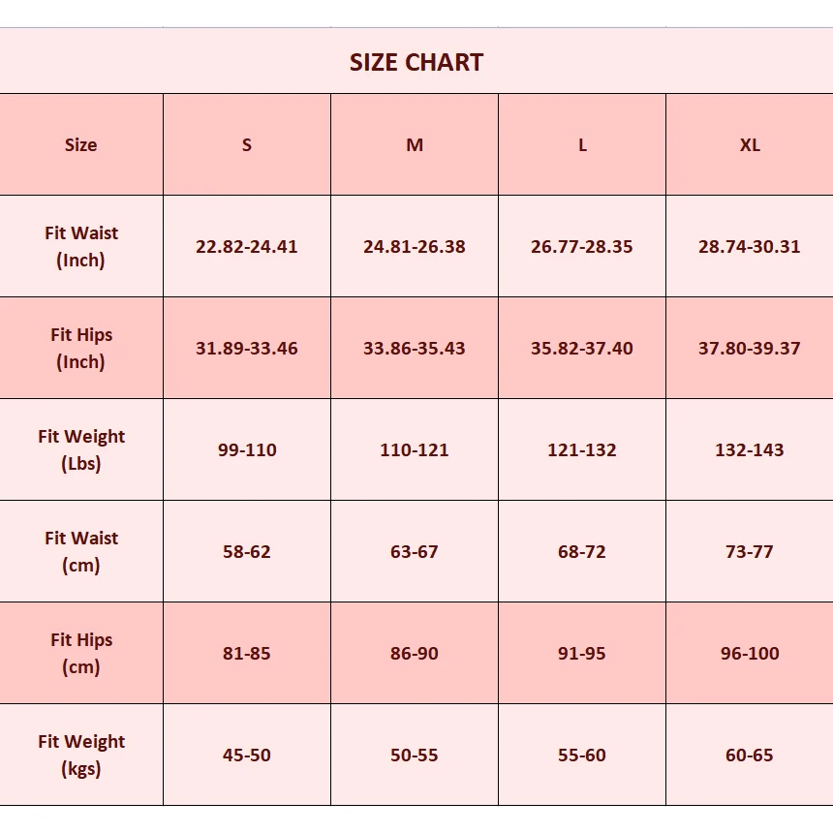Select the cell reading 121-132
Image resolution: width=833 pixels, height=833 pixels.
tap(582, 449)
